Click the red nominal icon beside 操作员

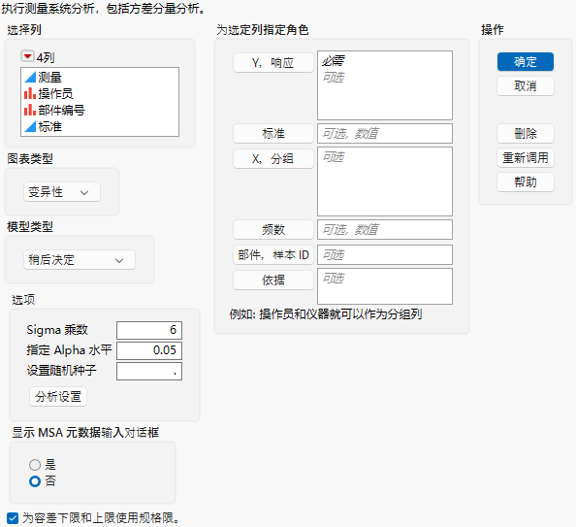tap(30, 93)
